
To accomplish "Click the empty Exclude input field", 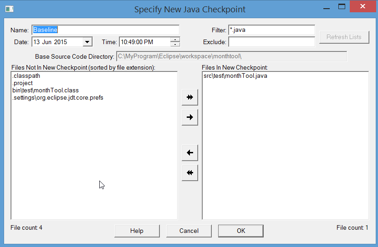I will (x=272, y=42).
